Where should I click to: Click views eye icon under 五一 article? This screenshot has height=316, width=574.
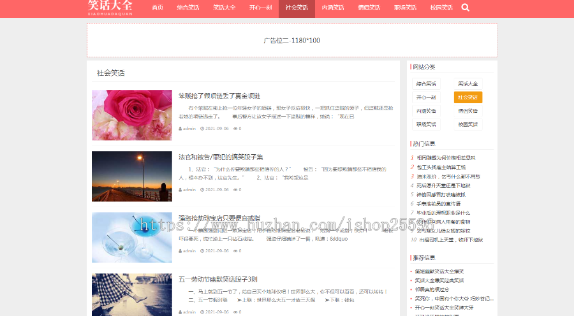point(235,312)
